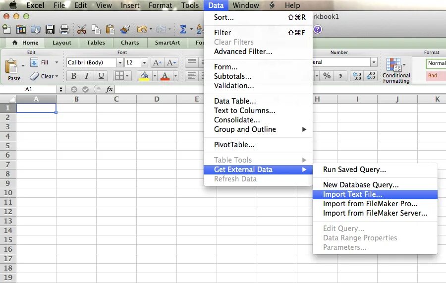Click the Fill down icon
Viewport: 446px width, 283px height.
[34, 62]
